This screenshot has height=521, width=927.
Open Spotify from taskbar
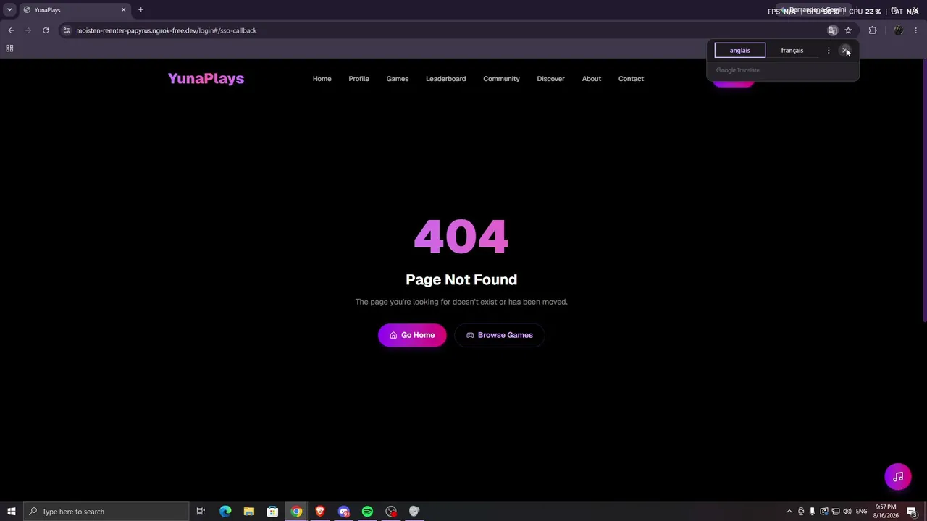[367, 512]
